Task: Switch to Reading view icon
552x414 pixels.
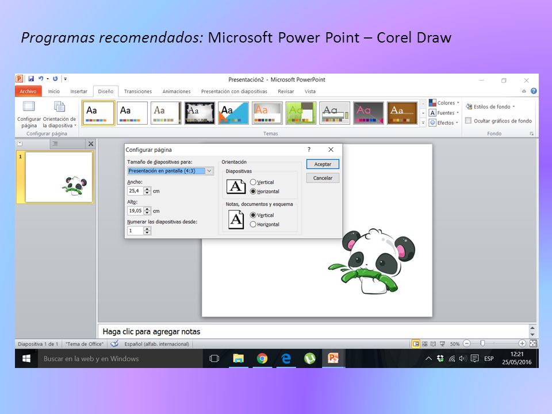Action: (x=433, y=344)
